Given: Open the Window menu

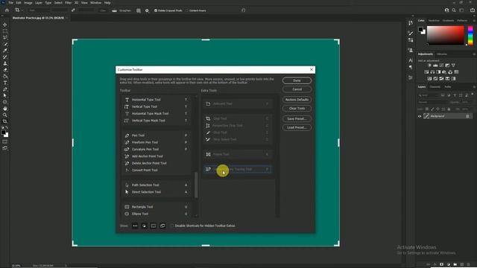Looking at the screenshot, I should coord(96,3).
